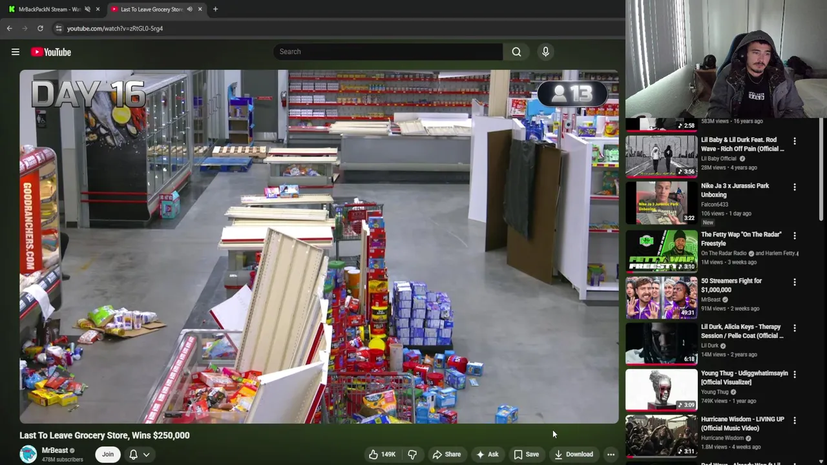Click channel name 'Young Thug' under video title
The height and width of the screenshot is (465, 827).
pyautogui.click(x=715, y=392)
